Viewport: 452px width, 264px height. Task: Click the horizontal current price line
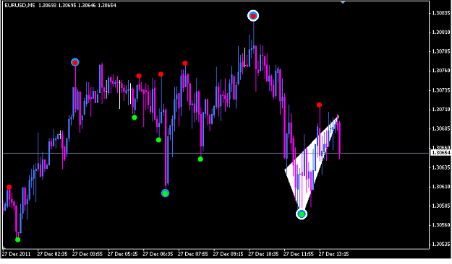click(216, 154)
